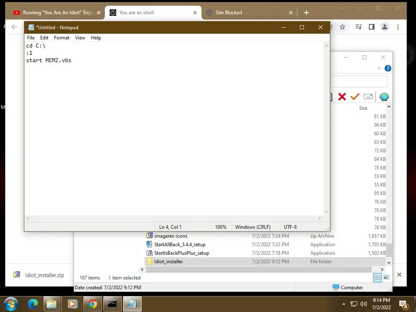Image resolution: width=416 pixels, height=312 pixels.
Task: Switch to Notepad from taskbar
Action: (132, 304)
